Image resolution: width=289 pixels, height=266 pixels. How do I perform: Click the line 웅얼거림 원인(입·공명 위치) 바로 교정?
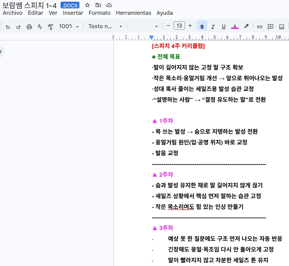200,142
